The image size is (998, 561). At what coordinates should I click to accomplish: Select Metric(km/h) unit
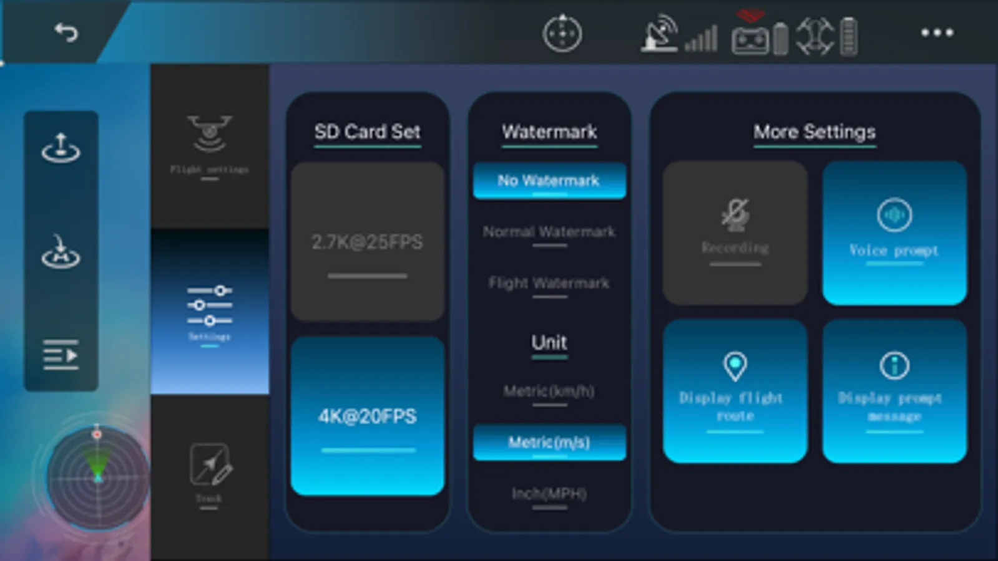pyautogui.click(x=549, y=391)
